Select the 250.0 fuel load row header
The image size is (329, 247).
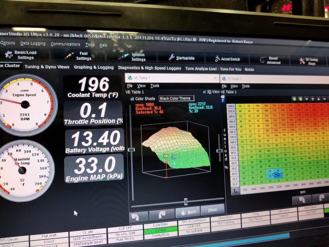pos(231,106)
